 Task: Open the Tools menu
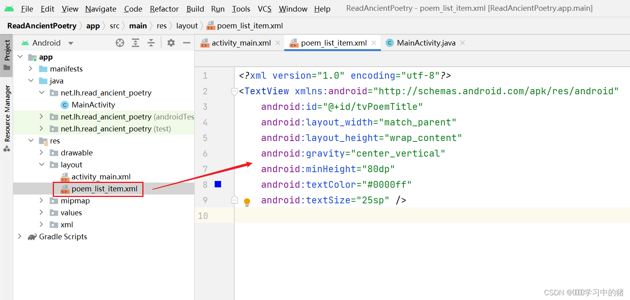241,9
